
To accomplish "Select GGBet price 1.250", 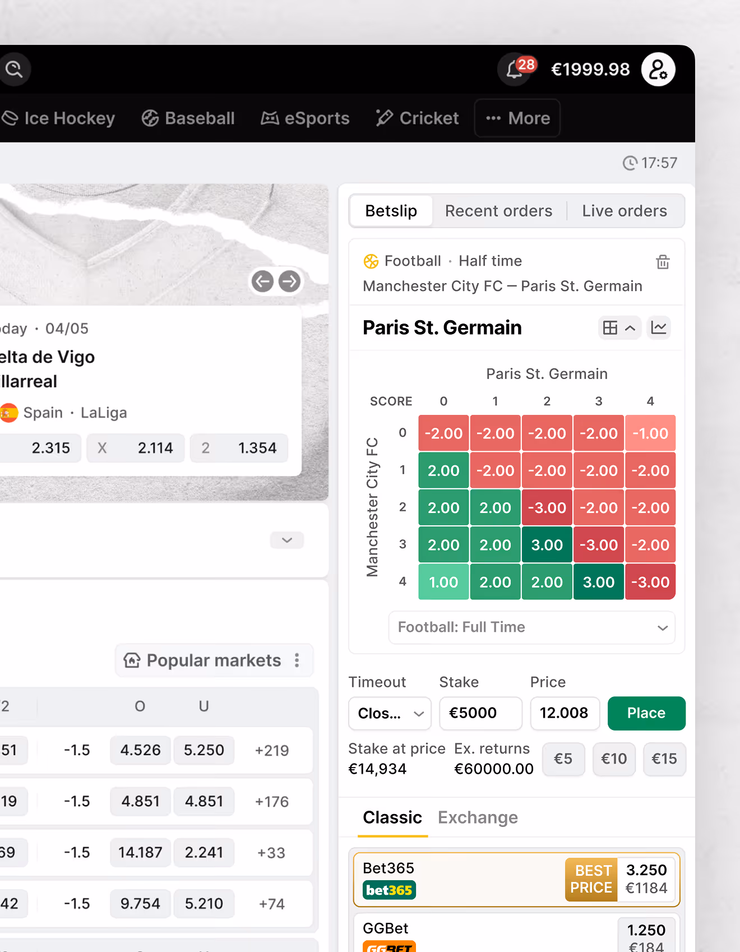I will pos(646,936).
